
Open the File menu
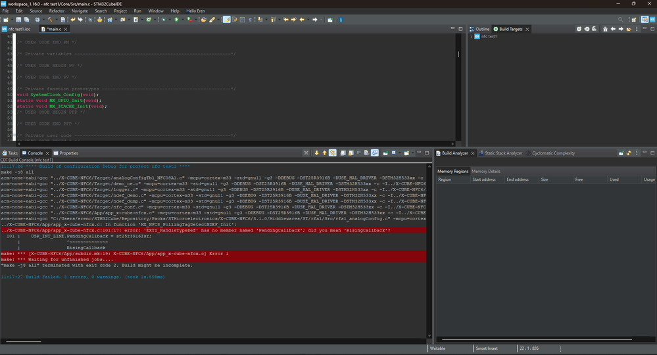click(5, 11)
